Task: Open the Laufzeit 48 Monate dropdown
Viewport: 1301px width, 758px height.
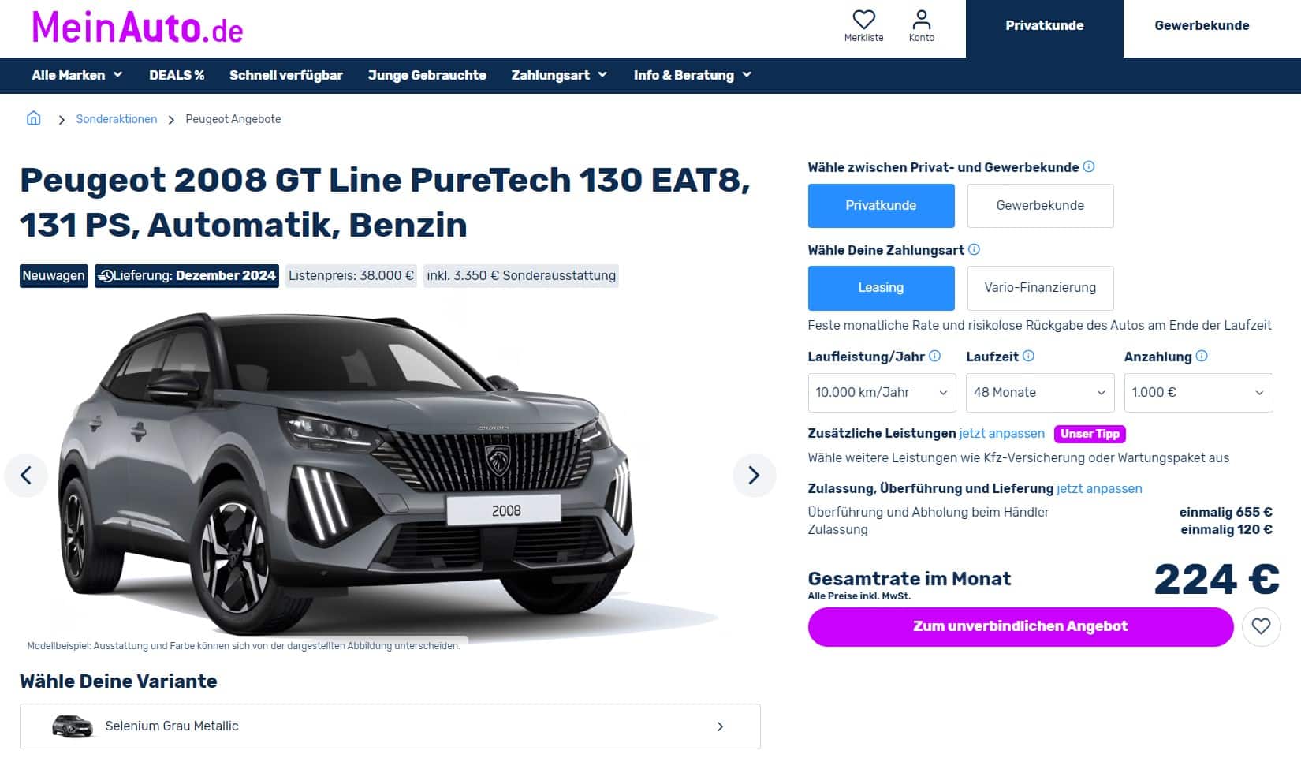Action: click(1040, 393)
